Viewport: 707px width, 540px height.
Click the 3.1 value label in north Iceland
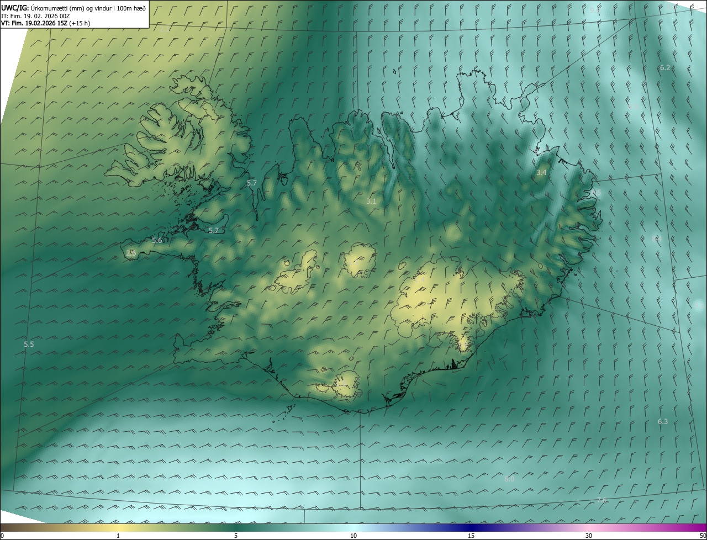371,202
